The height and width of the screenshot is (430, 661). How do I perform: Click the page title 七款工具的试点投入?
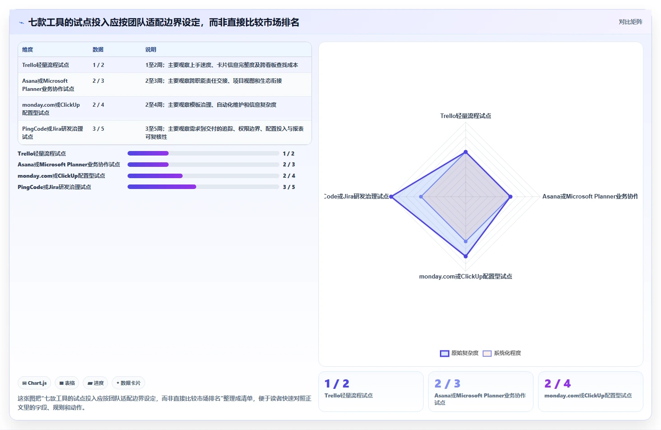click(164, 22)
